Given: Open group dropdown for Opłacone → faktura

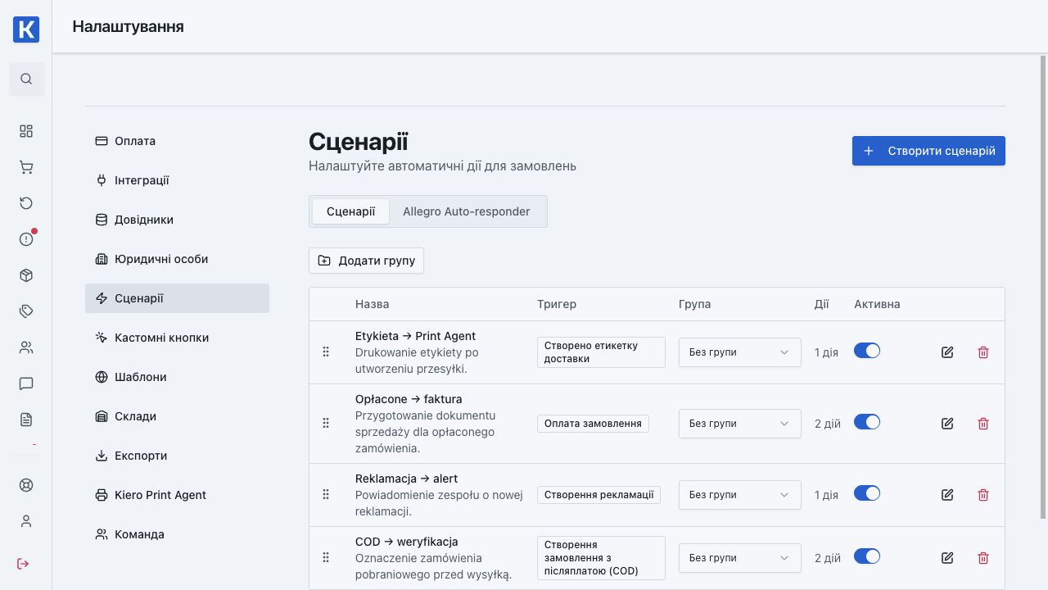Looking at the screenshot, I should pos(740,424).
